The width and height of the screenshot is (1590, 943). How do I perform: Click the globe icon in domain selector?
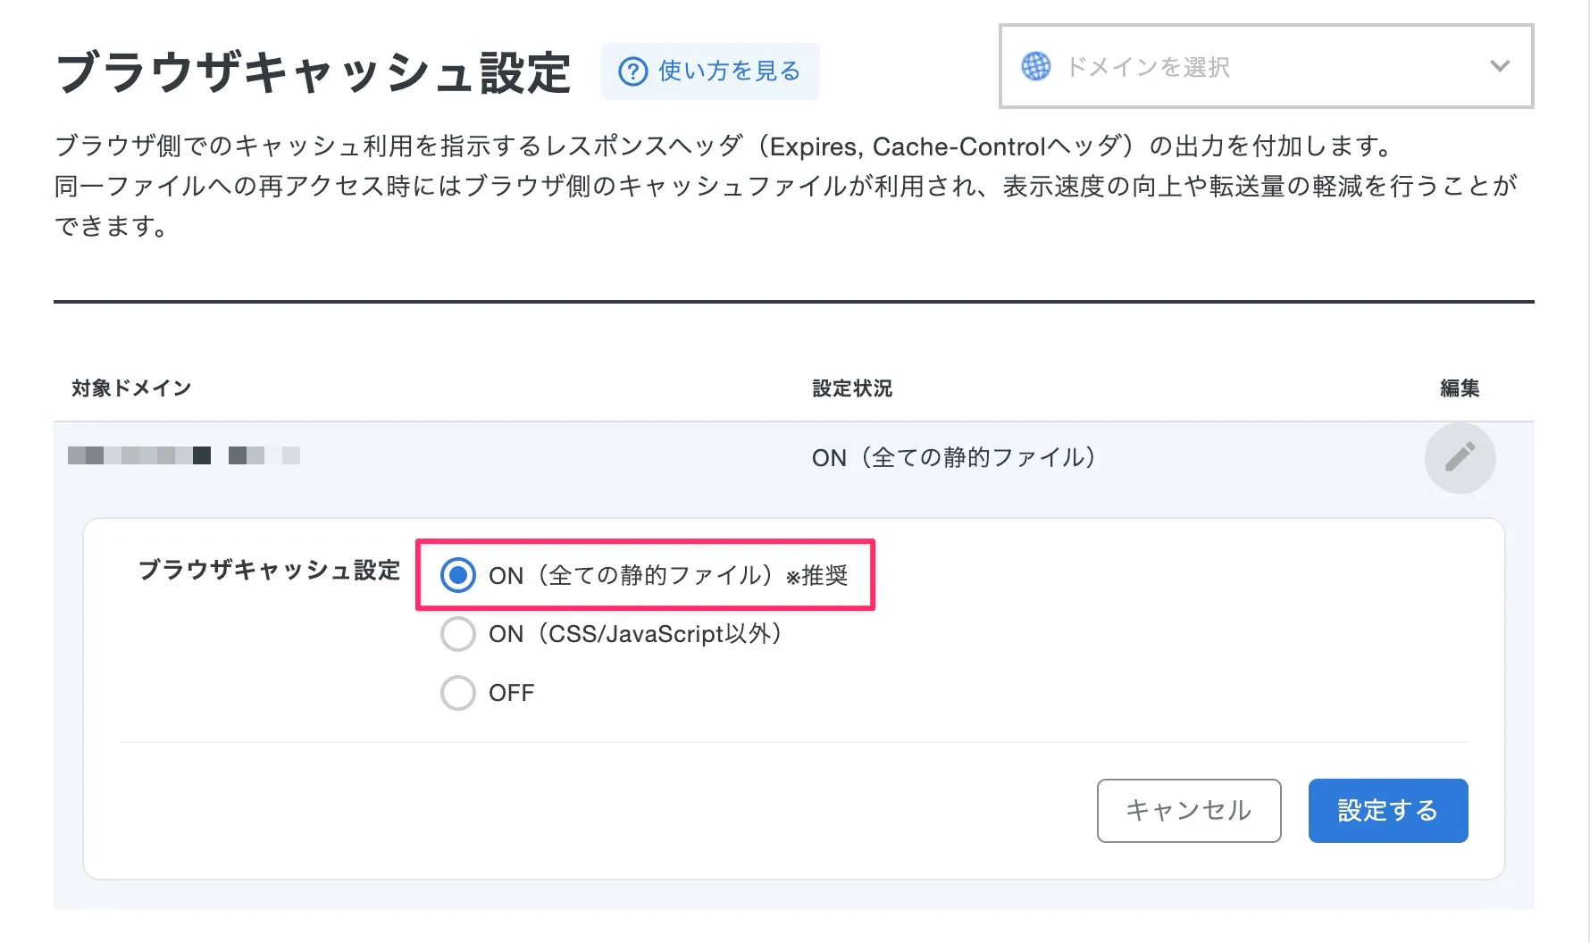[x=1036, y=67]
